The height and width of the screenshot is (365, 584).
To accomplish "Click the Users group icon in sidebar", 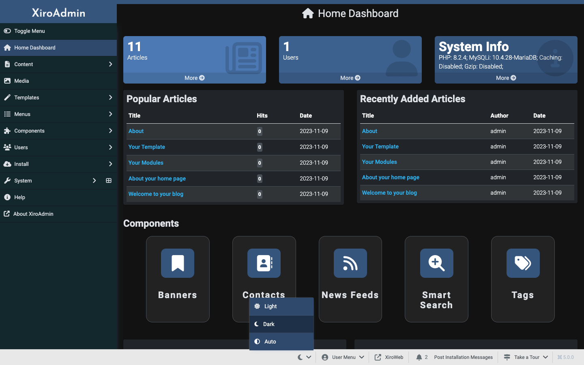I will tap(7, 147).
